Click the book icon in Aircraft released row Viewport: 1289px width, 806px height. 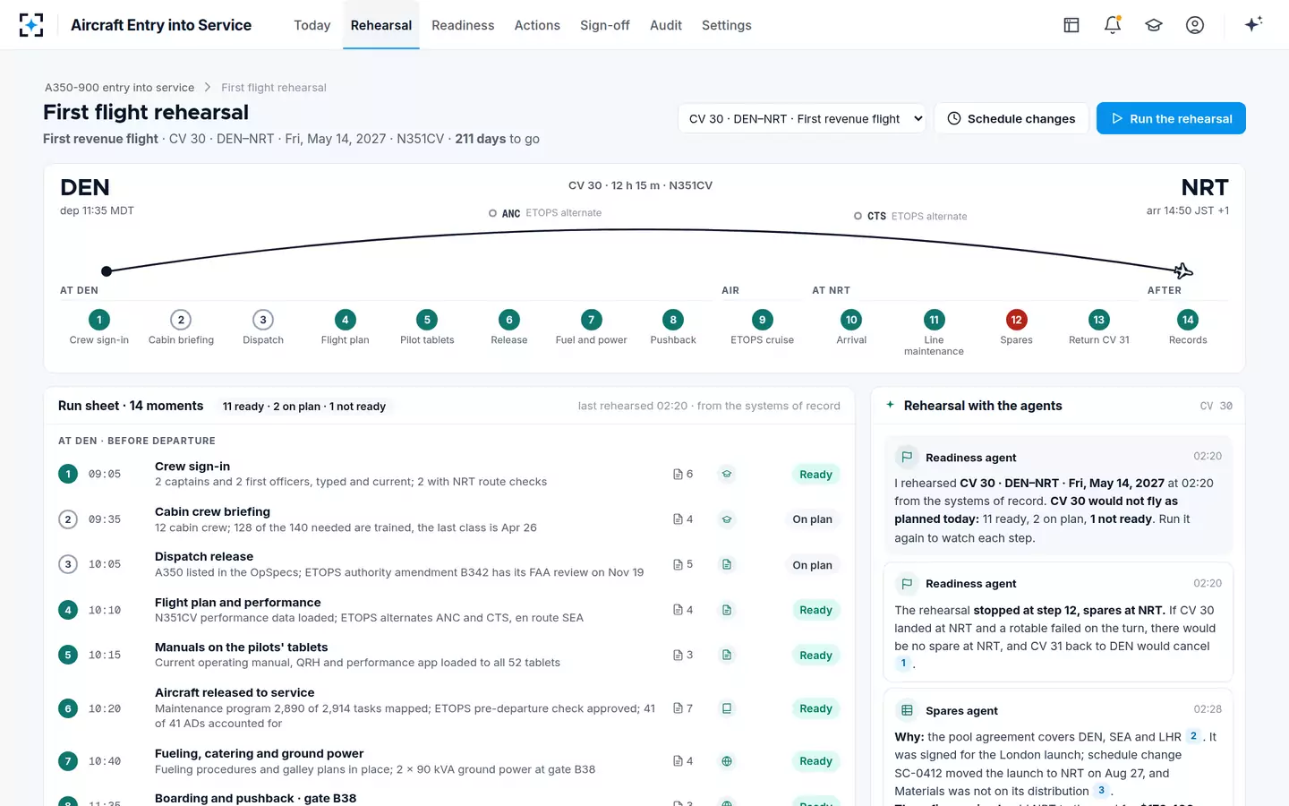(x=727, y=708)
